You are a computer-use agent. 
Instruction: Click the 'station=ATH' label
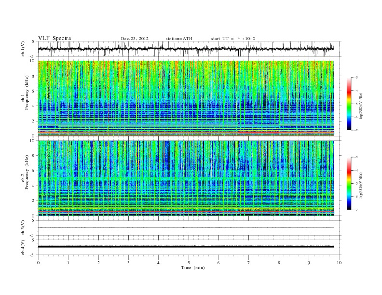[179, 39]
